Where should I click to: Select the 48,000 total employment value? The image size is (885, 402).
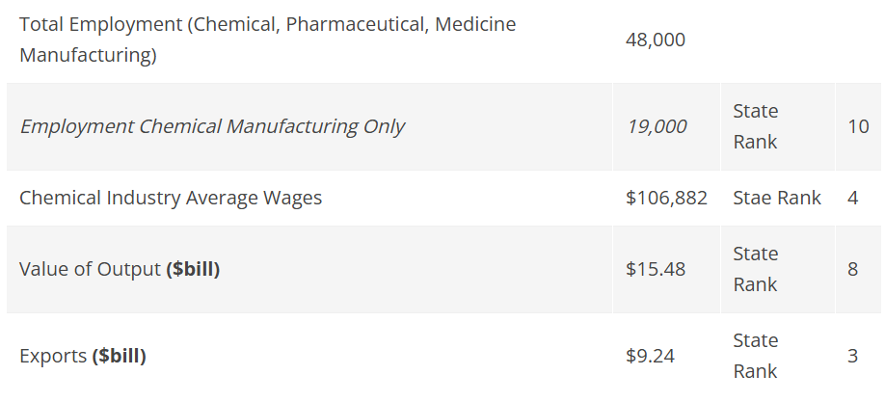pyautogui.click(x=655, y=40)
